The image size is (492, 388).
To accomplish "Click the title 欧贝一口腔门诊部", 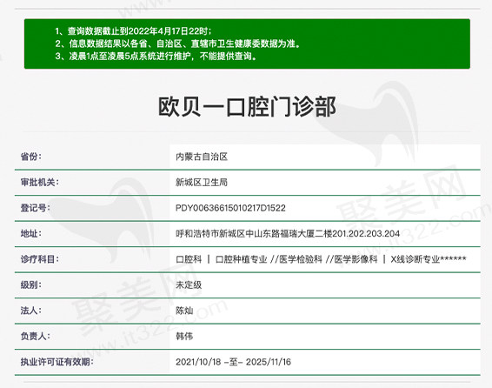I will [x=247, y=107].
